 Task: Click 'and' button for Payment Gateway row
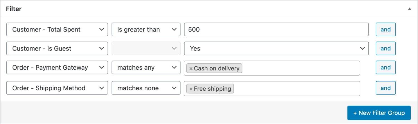pos(385,67)
